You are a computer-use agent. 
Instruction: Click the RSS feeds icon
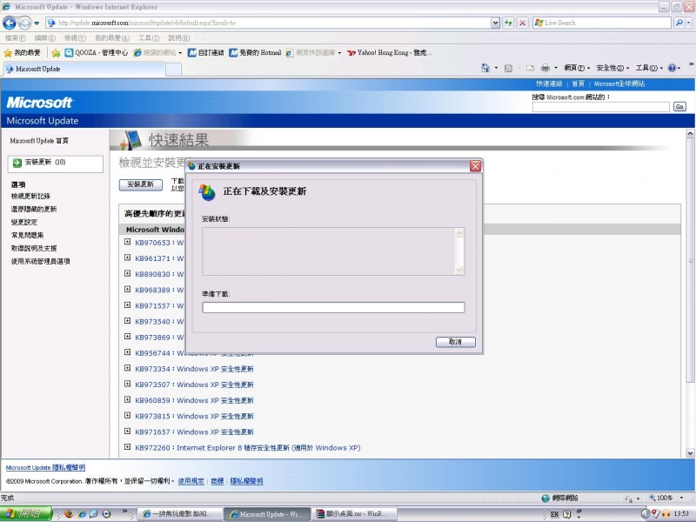(x=509, y=68)
